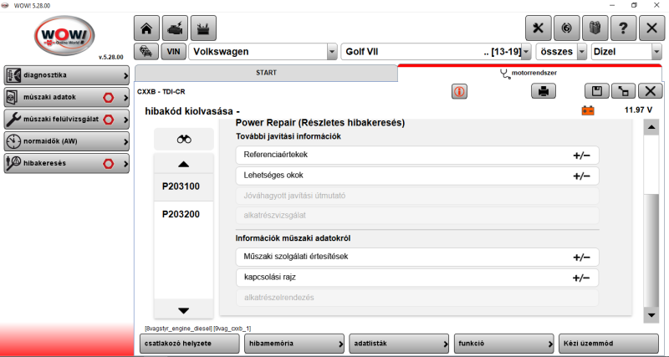
Task: Expand the Referenciaértekek row
Action: tap(417, 155)
